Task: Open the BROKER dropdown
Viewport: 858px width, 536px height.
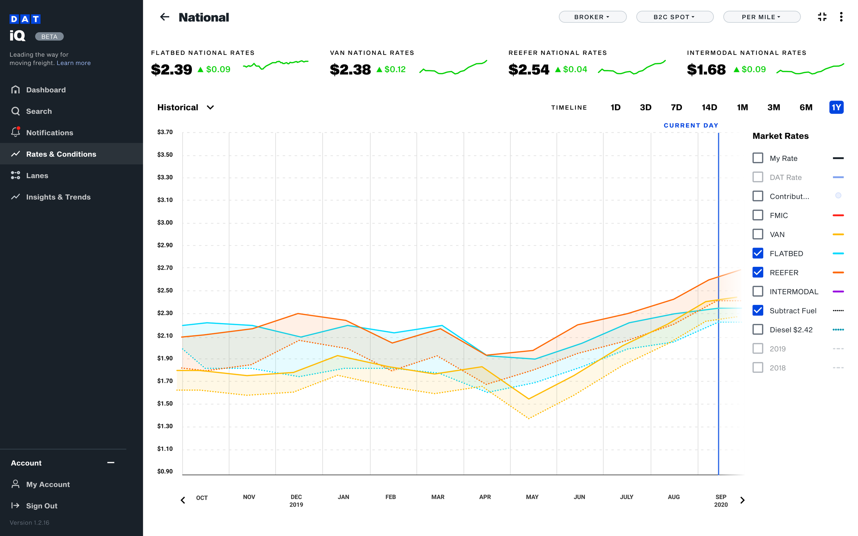Action: coord(592,17)
